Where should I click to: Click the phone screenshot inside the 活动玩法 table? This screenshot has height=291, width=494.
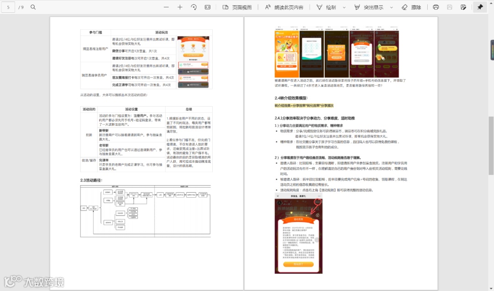193,62
